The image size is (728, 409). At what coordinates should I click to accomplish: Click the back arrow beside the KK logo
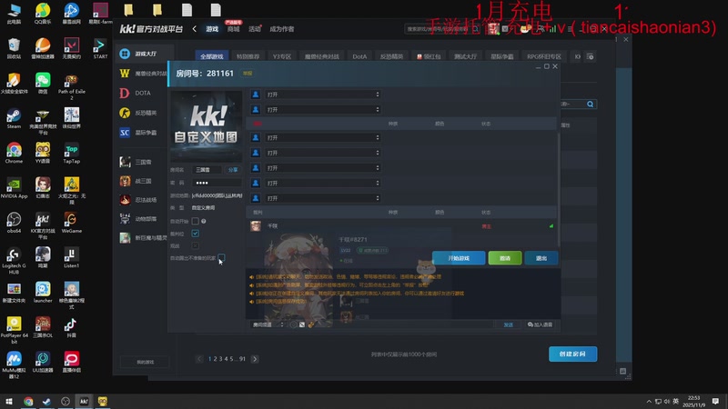[194, 29]
